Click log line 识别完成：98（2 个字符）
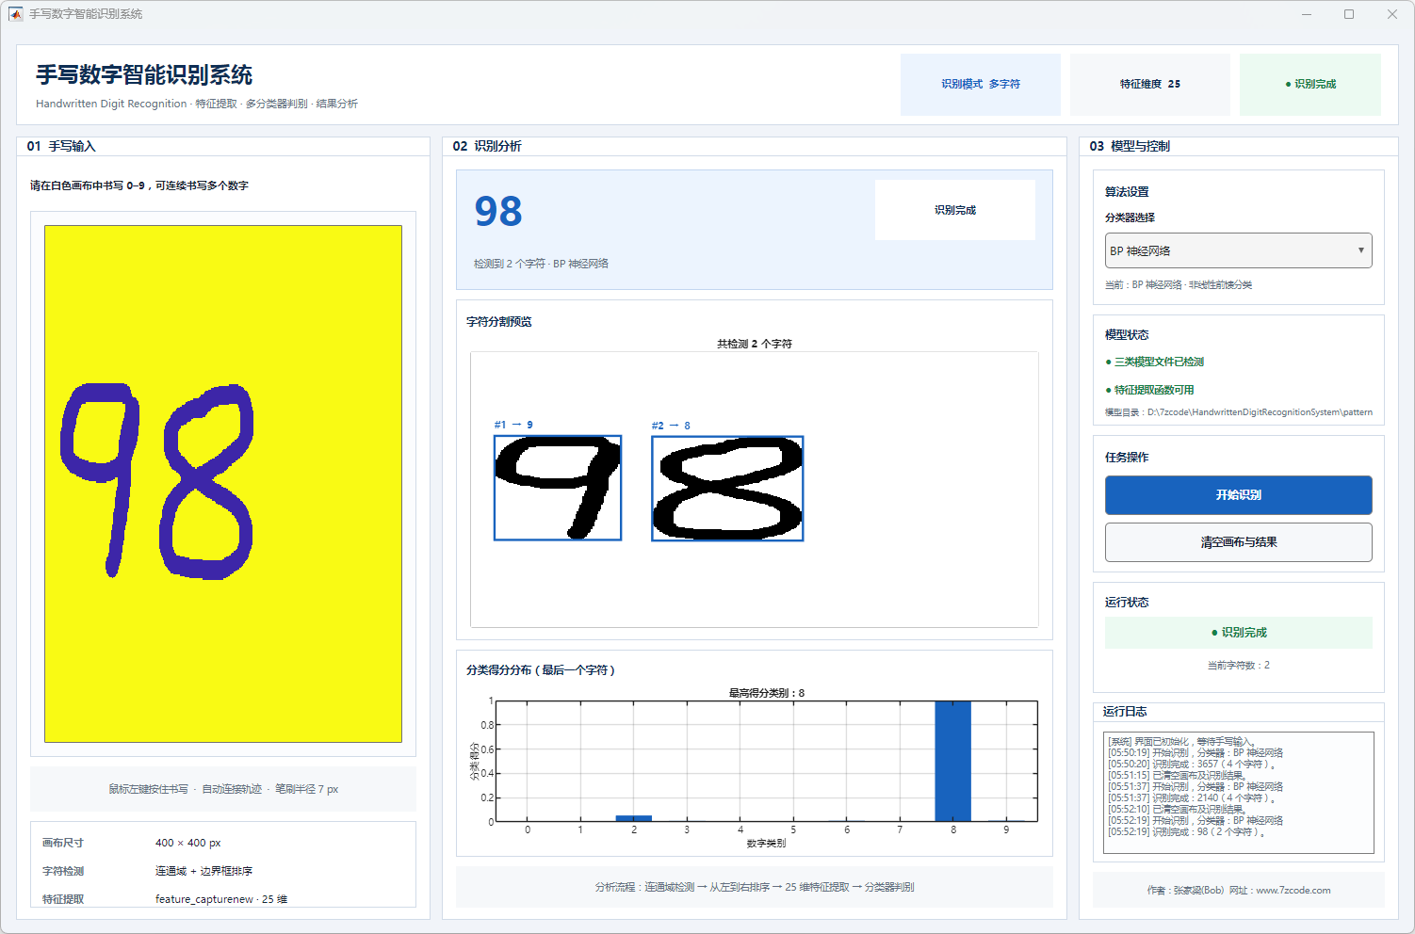This screenshot has height=934, width=1415. coord(1187,832)
